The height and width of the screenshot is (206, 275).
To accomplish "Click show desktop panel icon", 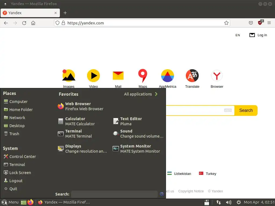I will 24,202.
